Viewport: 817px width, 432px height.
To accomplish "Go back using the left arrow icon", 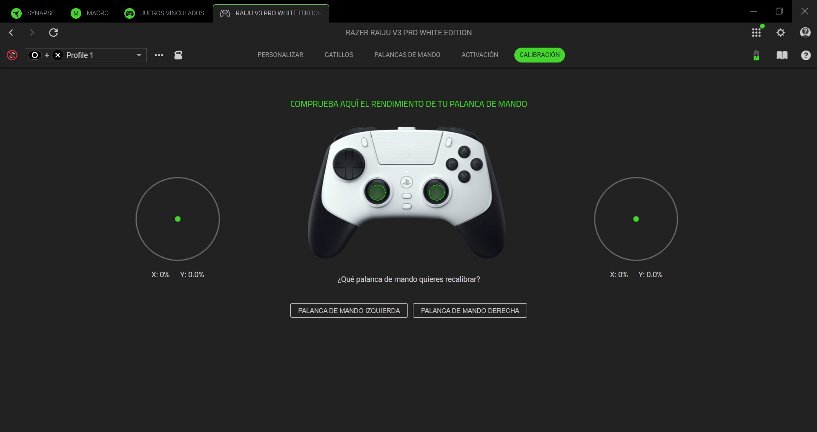I will tap(11, 33).
